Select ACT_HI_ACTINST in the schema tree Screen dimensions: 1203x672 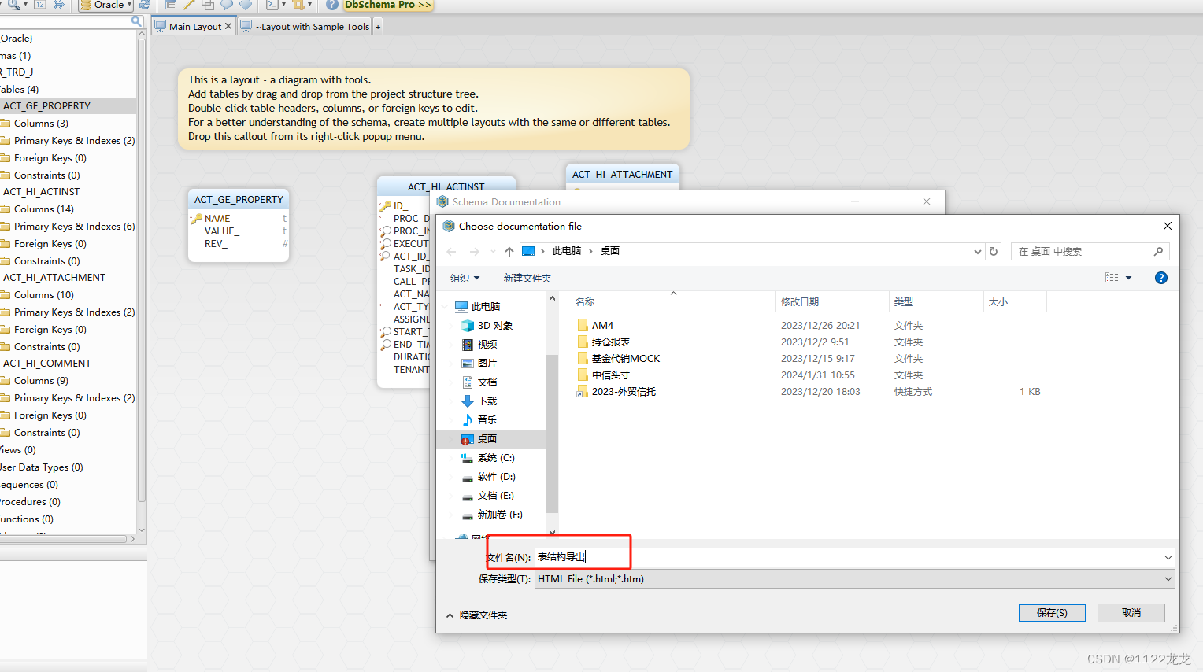click(41, 192)
